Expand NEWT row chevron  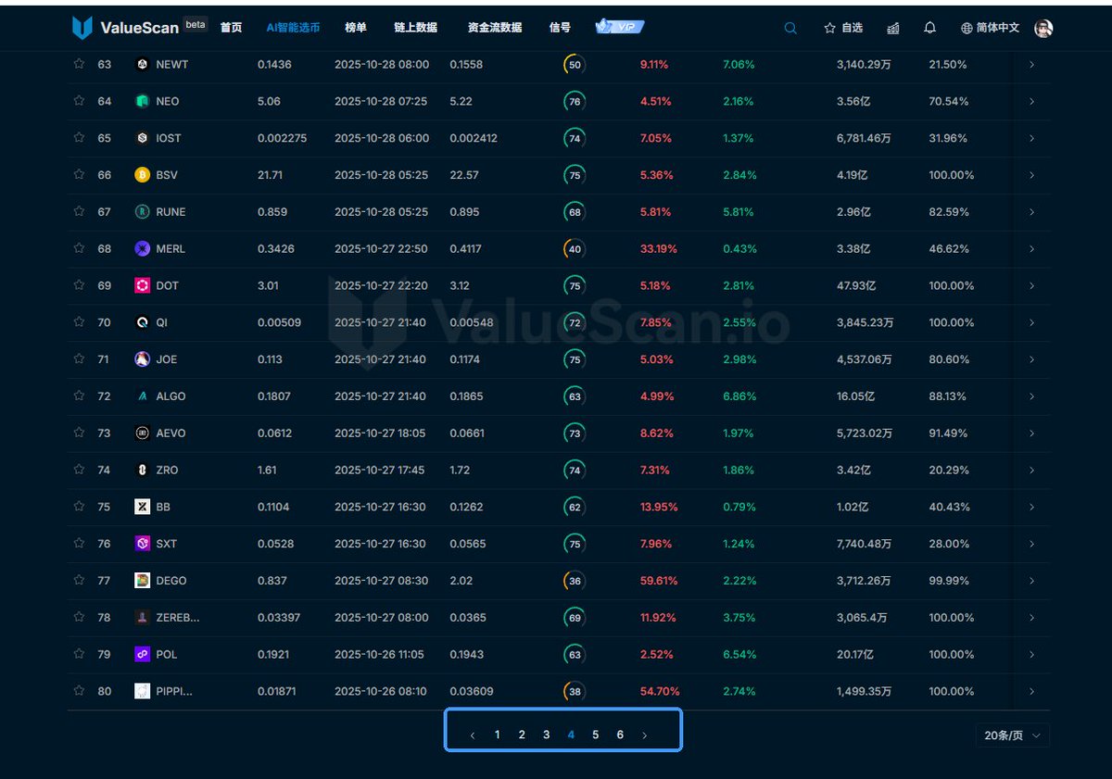coord(1031,65)
